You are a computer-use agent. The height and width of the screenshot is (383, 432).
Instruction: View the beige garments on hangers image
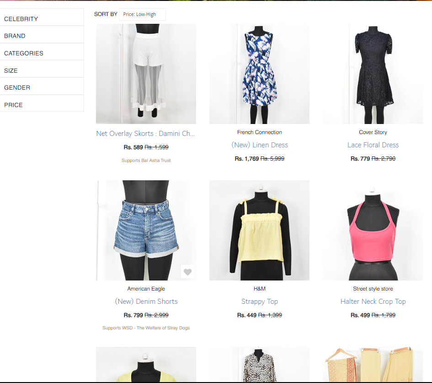(373, 364)
